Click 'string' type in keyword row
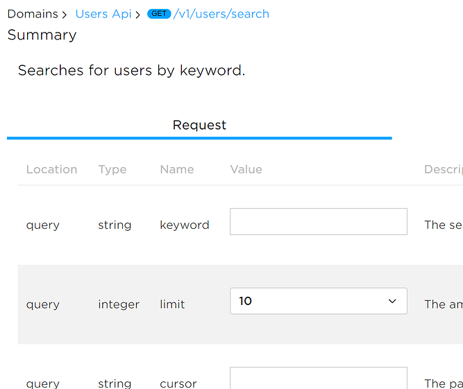Viewport: 463px width, 389px height. pos(115,225)
